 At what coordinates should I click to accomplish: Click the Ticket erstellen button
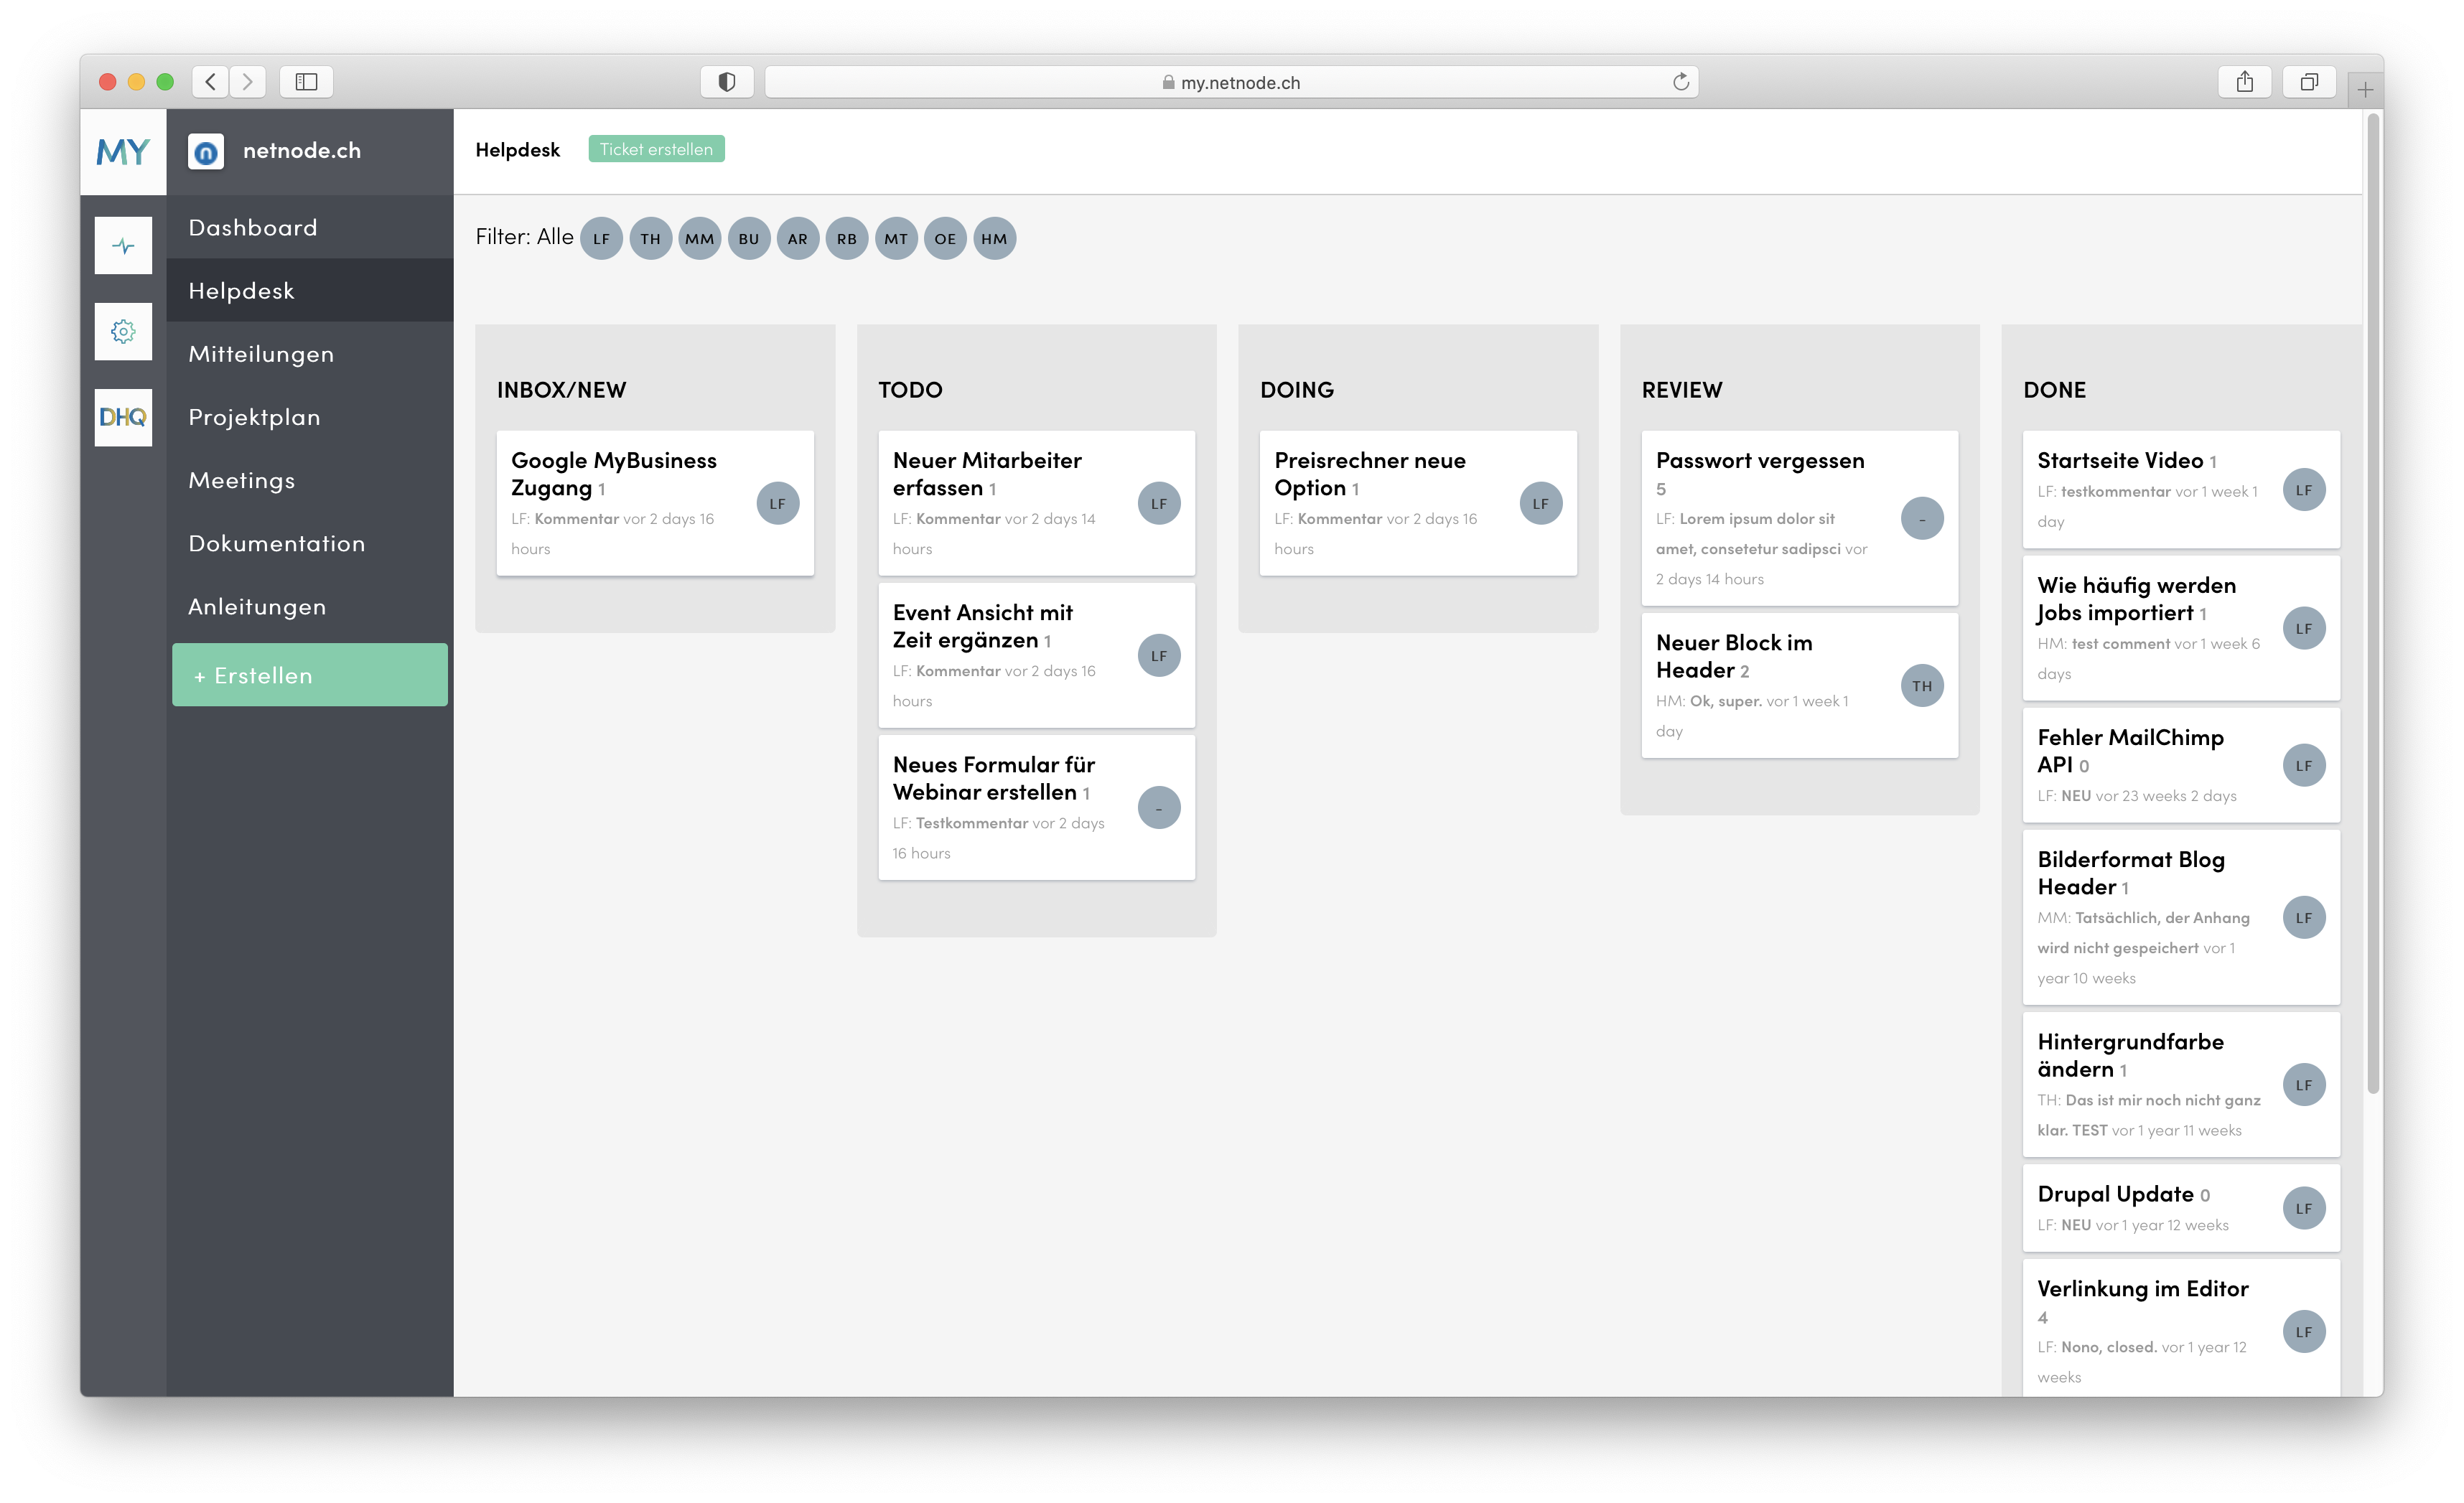pyautogui.click(x=656, y=149)
